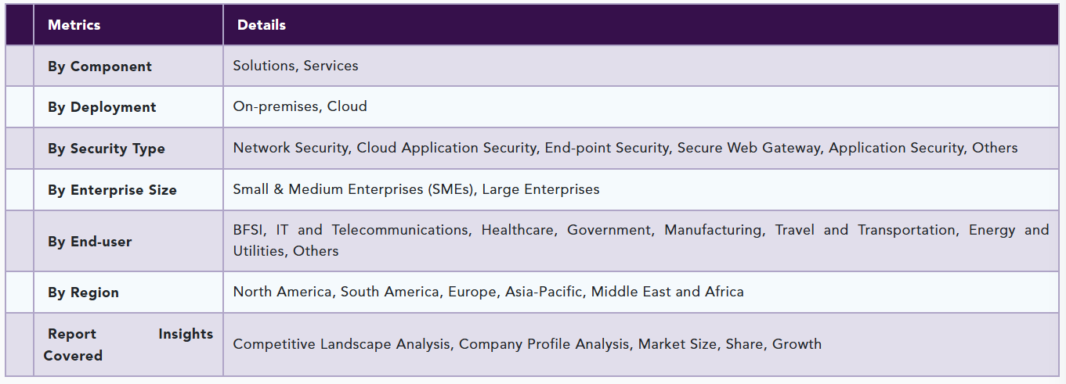Click Middle East and Africa text
This screenshot has height=384, width=1066.
click(x=667, y=292)
